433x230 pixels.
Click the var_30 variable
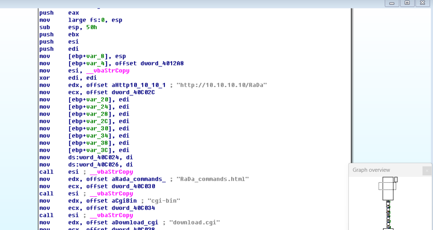97,128
